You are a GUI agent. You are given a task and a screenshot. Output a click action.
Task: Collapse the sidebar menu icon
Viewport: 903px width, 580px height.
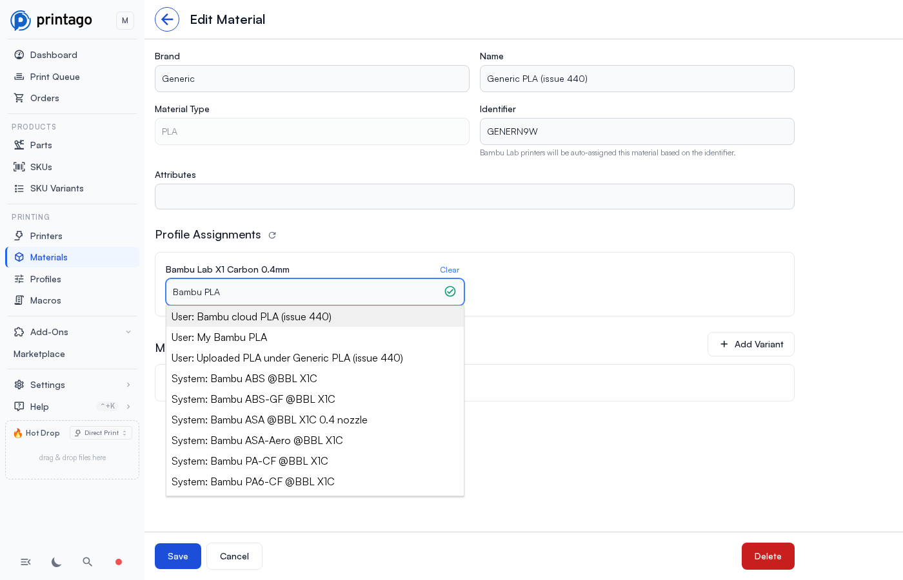[26, 562]
